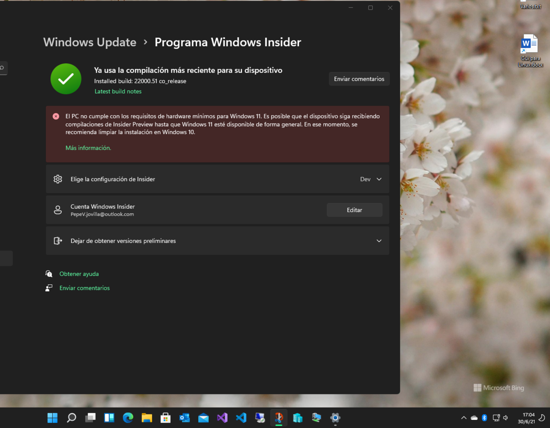This screenshot has height=428, width=550.
Task: Go back to Windows Update breadcrumb
Action: (x=90, y=42)
